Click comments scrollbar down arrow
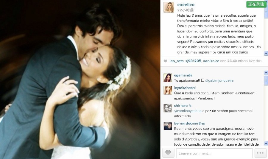The image size is (268, 159). pyautogui.click(x=266, y=143)
